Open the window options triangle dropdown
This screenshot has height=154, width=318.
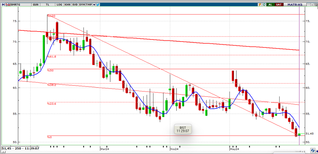click(x=308, y=4)
